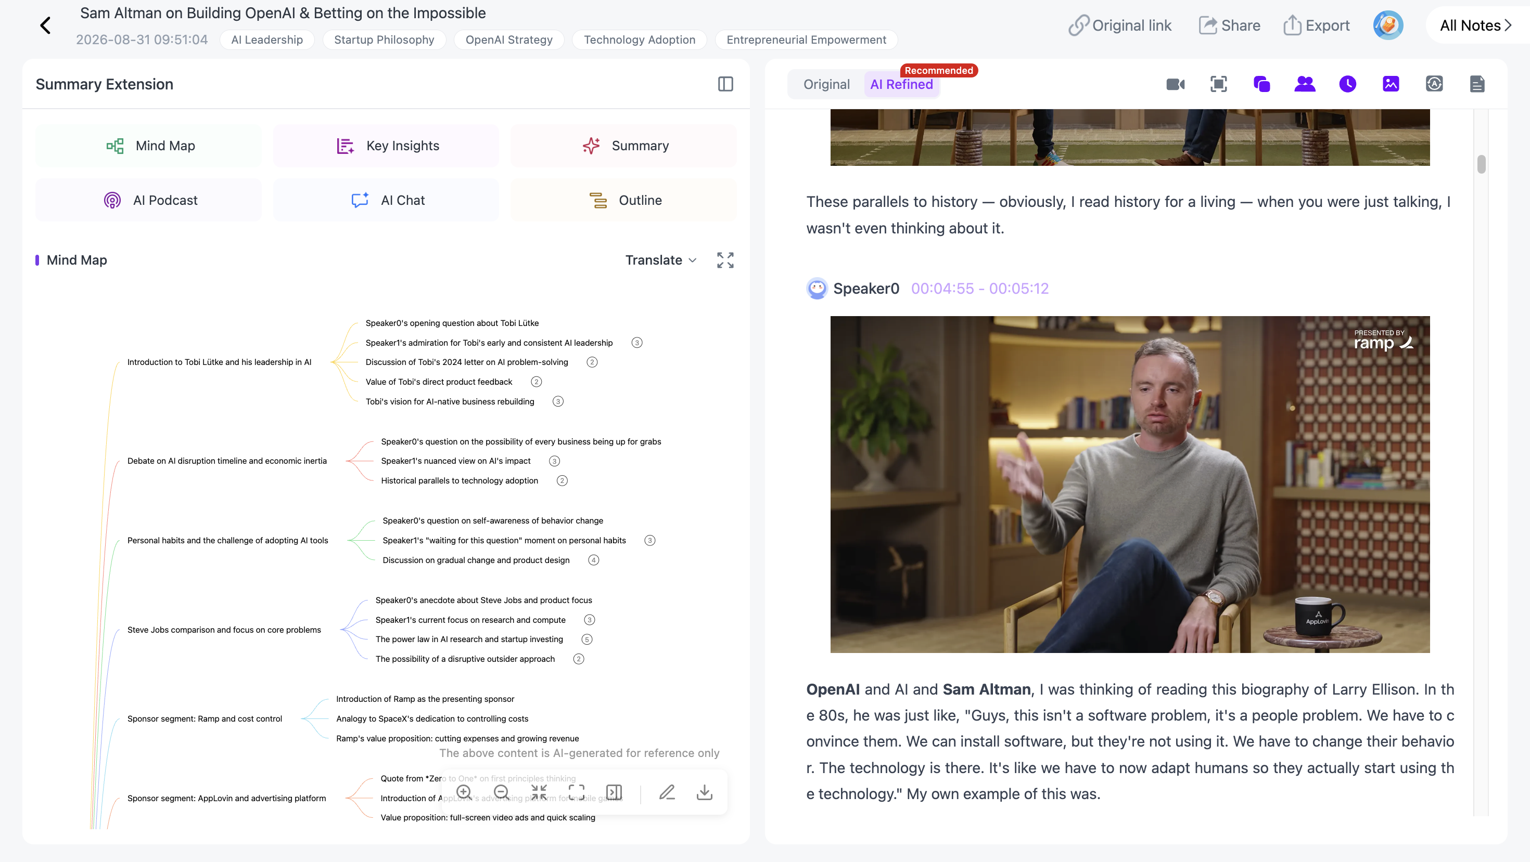The width and height of the screenshot is (1530, 862).
Task: Click the collapse arrows fit icon
Action: point(539,792)
